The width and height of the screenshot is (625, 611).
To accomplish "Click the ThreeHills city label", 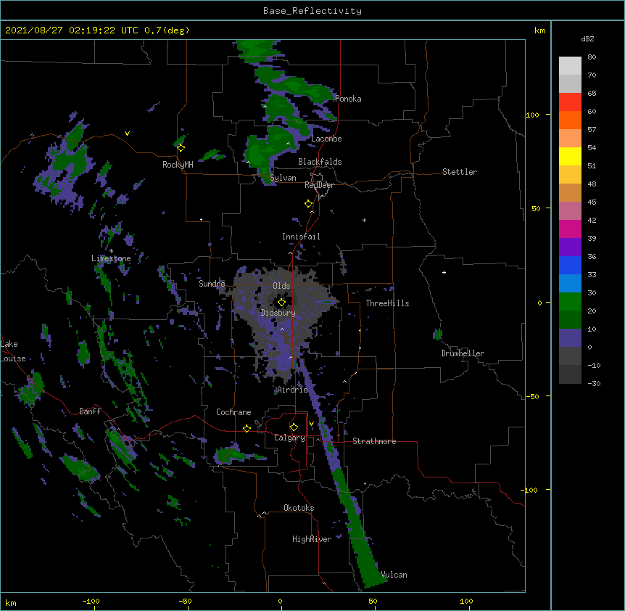I will click(387, 303).
